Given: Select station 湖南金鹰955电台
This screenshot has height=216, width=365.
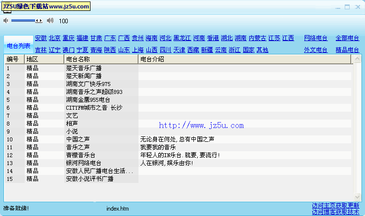Looking at the screenshot, I should (88, 100).
